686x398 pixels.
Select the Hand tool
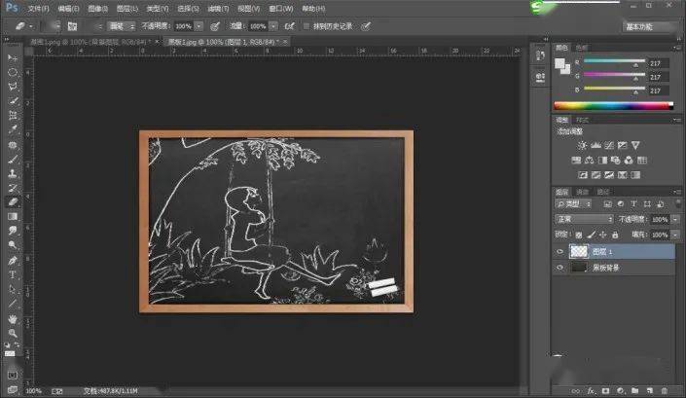coord(13,319)
